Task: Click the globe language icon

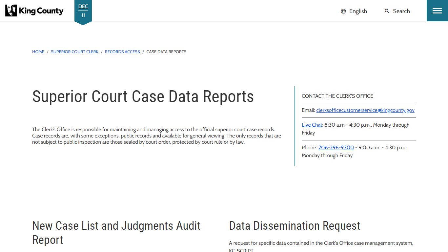Action: pyautogui.click(x=343, y=11)
